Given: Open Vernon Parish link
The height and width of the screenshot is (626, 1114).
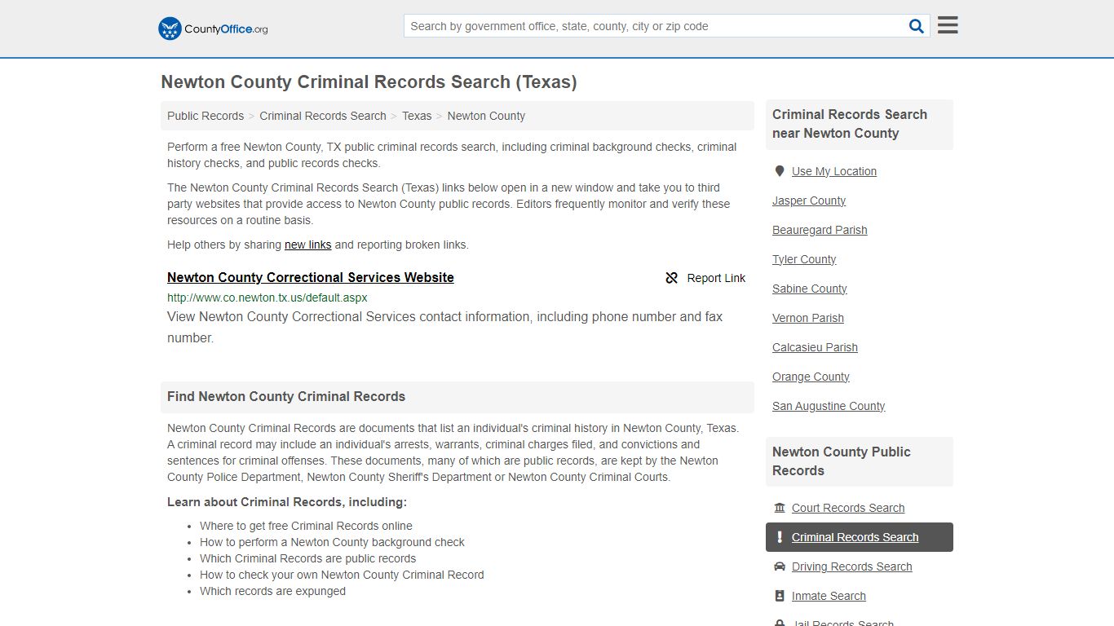Looking at the screenshot, I should [808, 318].
